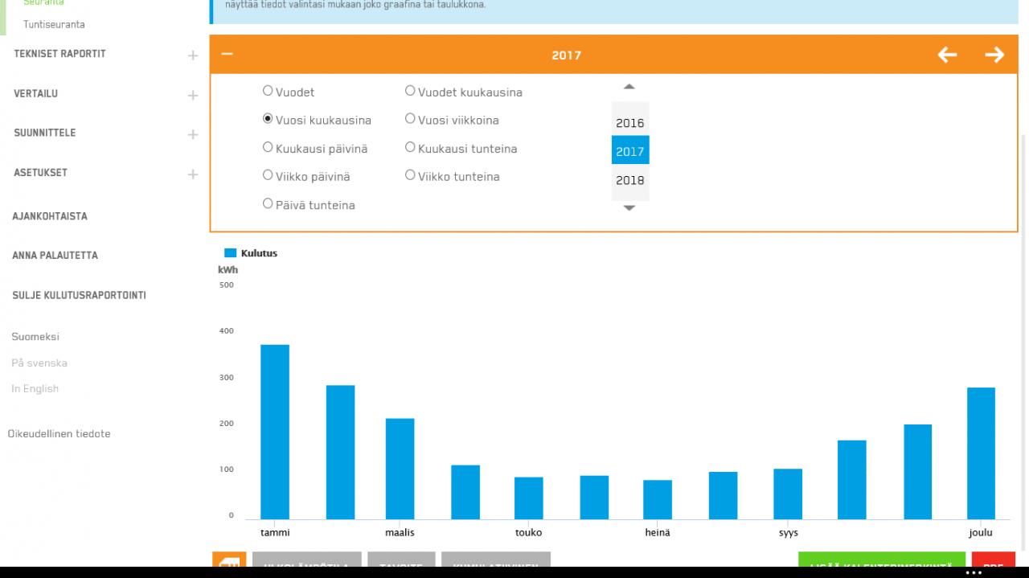Screen dimensions: 1029x578
Task: Choose the Viikko tunteina option
Action: [411, 175]
